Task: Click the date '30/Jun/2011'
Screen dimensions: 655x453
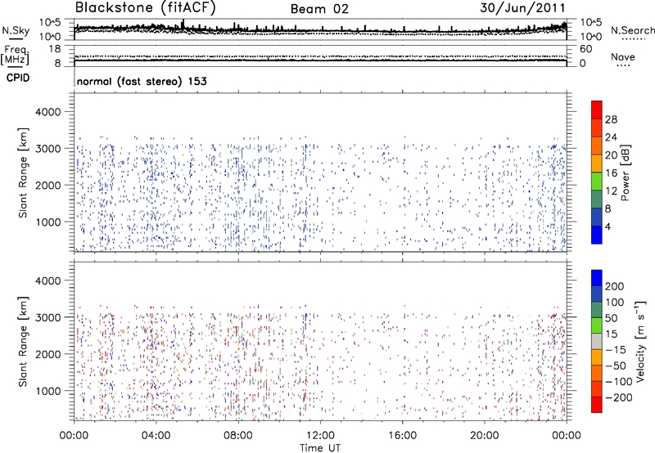Action: pyautogui.click(x=522, y=8)
